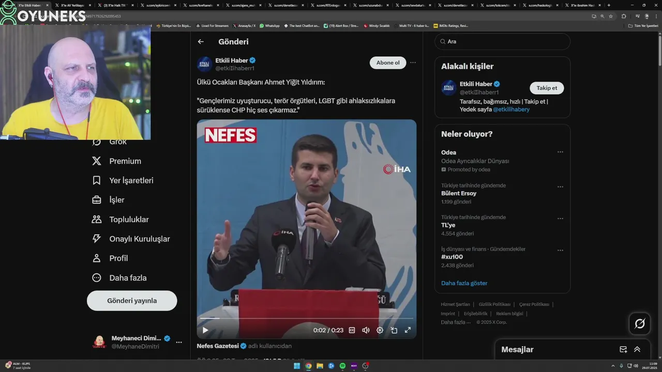662x372 pixels.
Task: Mute the video with speaker icon
Action: pyautogui.click(x=366, y=330)
